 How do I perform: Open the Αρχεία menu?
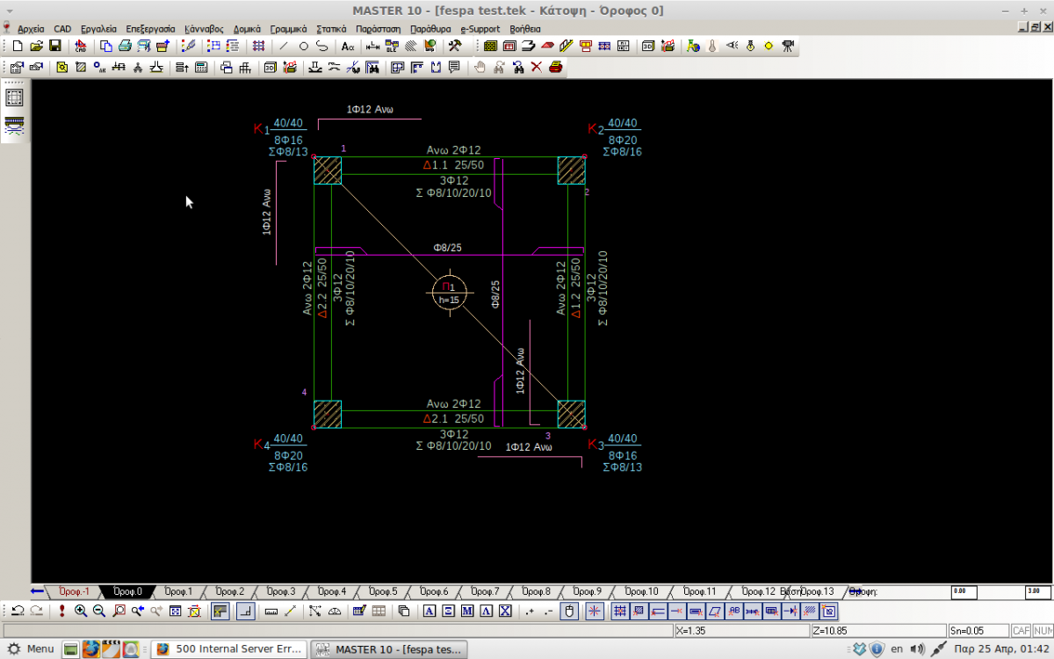pyautogui.click(x=31, y=28)
